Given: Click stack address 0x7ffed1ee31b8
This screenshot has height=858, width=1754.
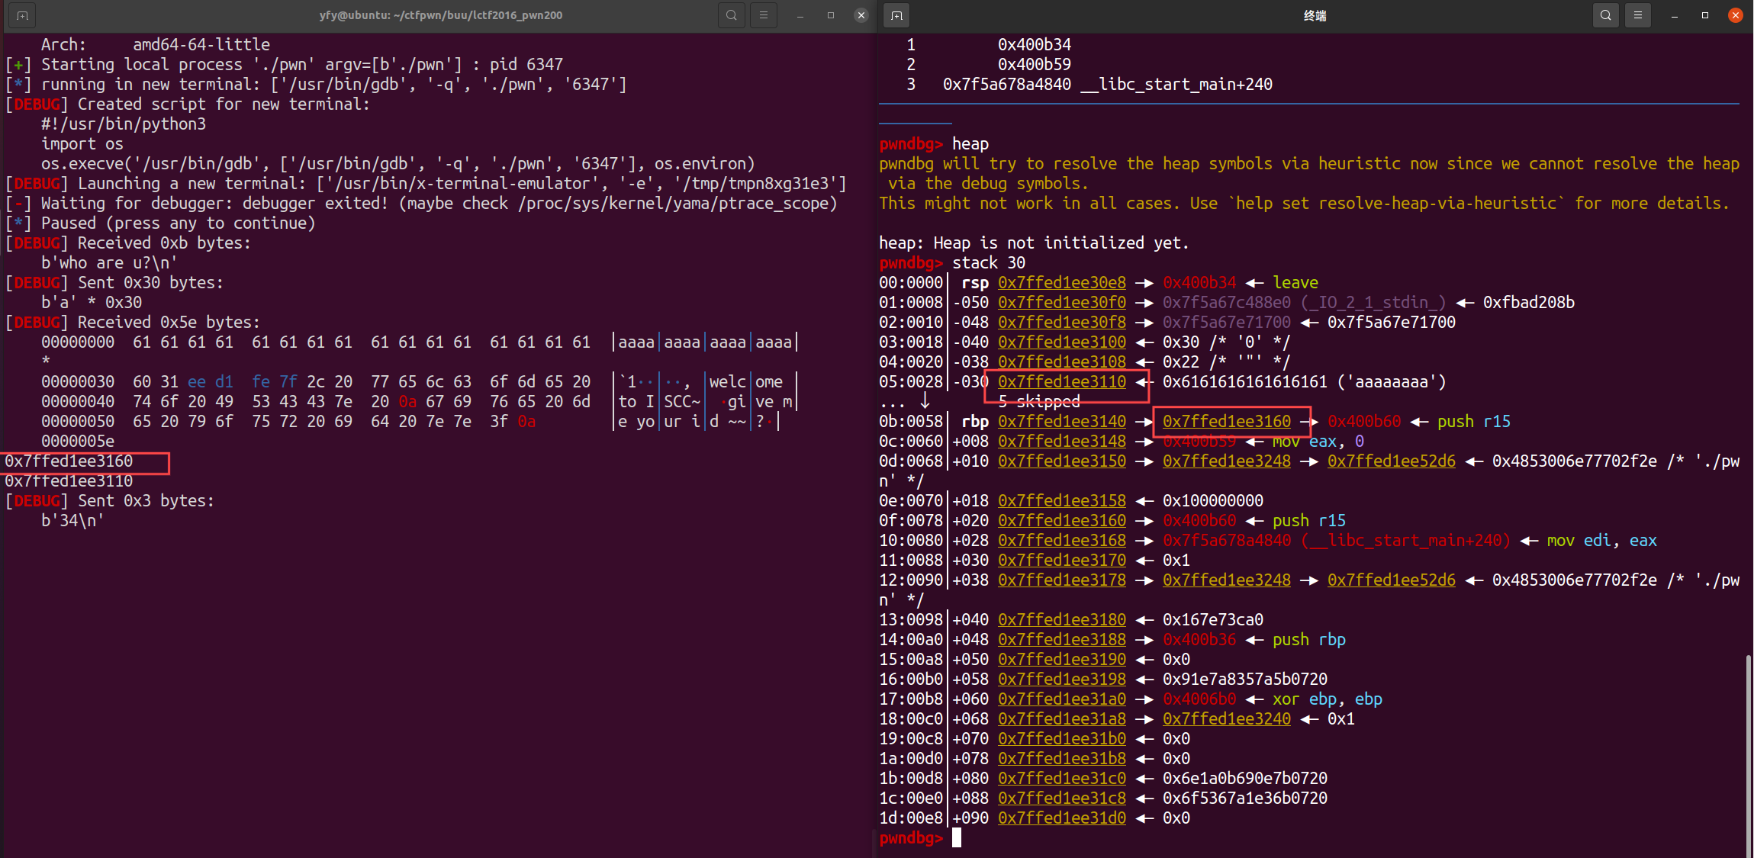Looking at the screenshot, I should (1062, 759).
